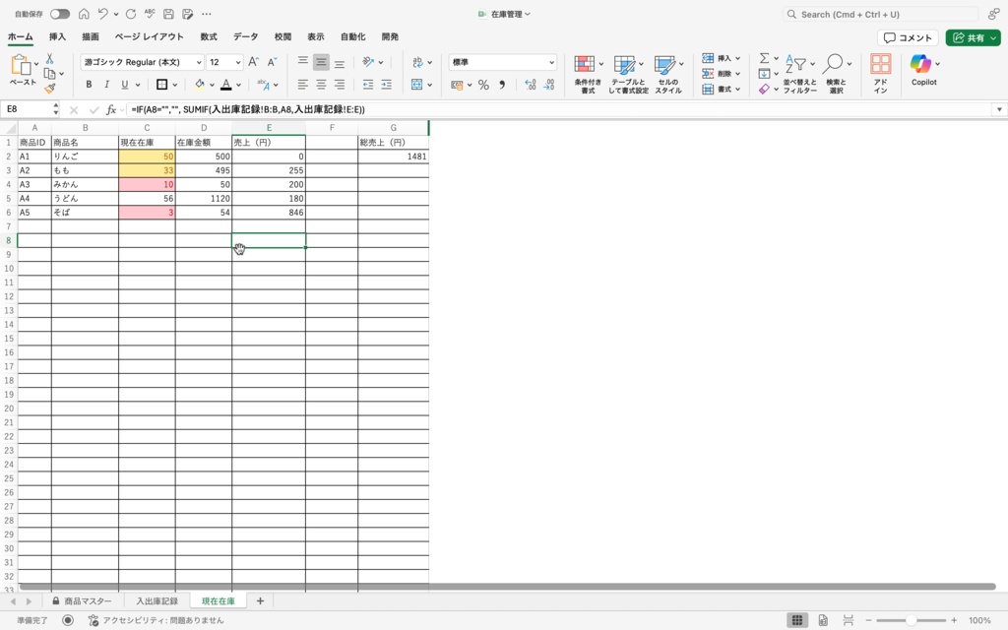Open Find & Select (検索と選択)
1008x630 pixels.
pyautogui.click(x=836, y=75)
